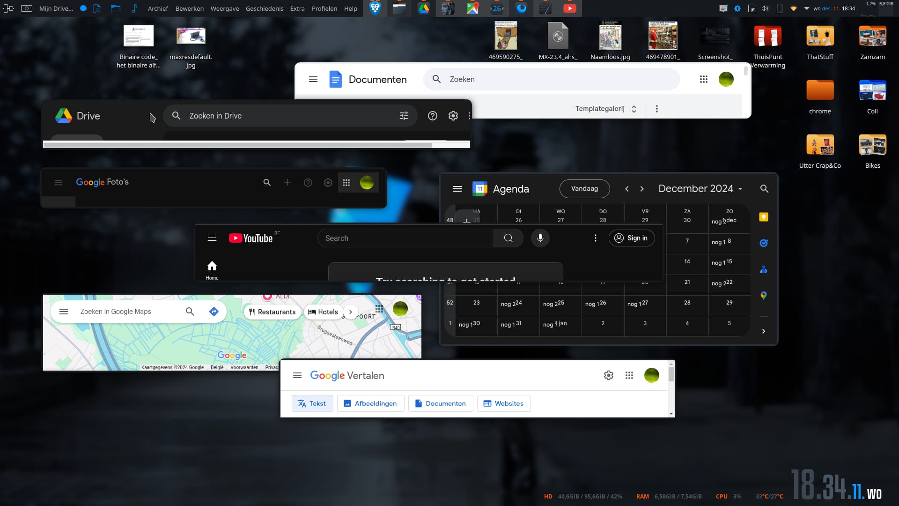Open Google apps grid in Documenten
Image resolution: width=899 pixels, height=506 pixels.
click(703, 79)
